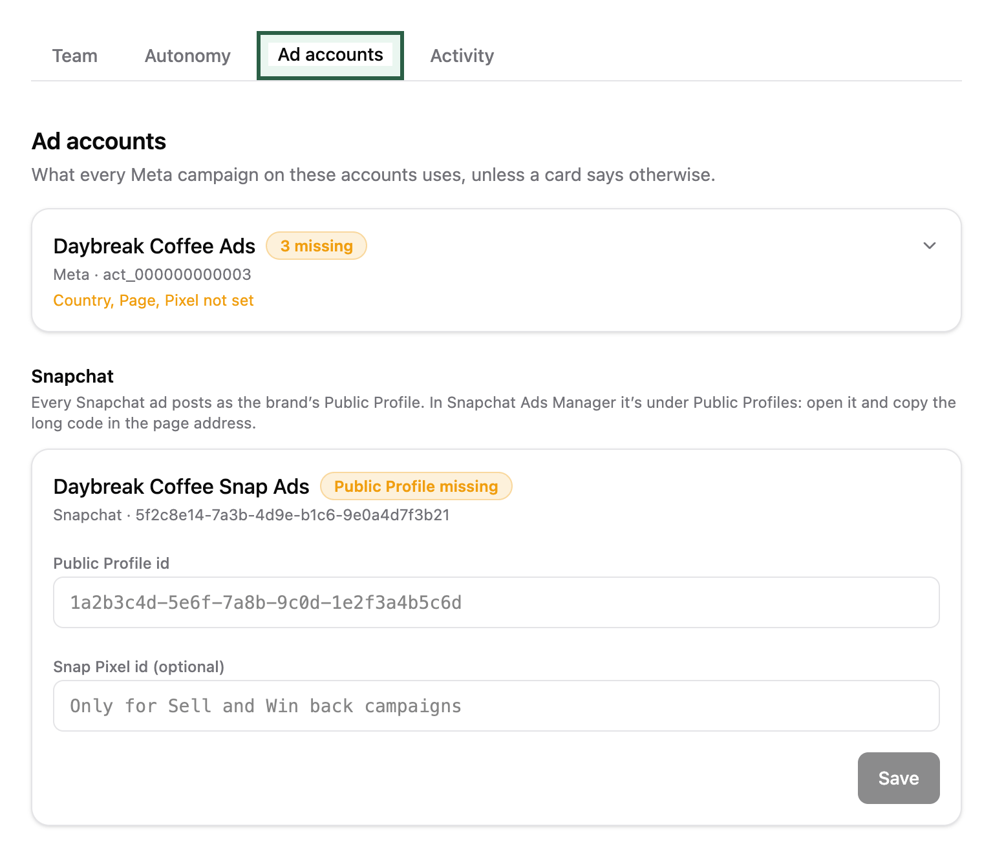Focus the Snap Pixel id field
The image size is (993, 857).
(496, 706)
